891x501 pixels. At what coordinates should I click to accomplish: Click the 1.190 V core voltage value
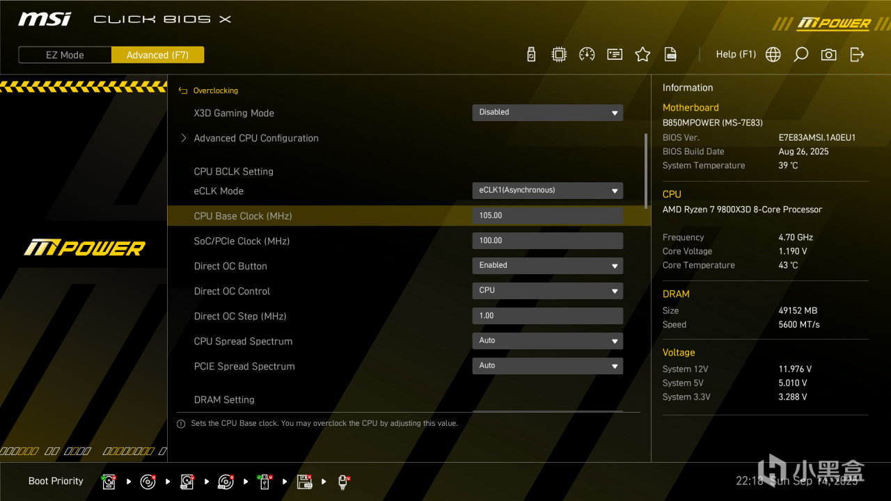[793, 251]
